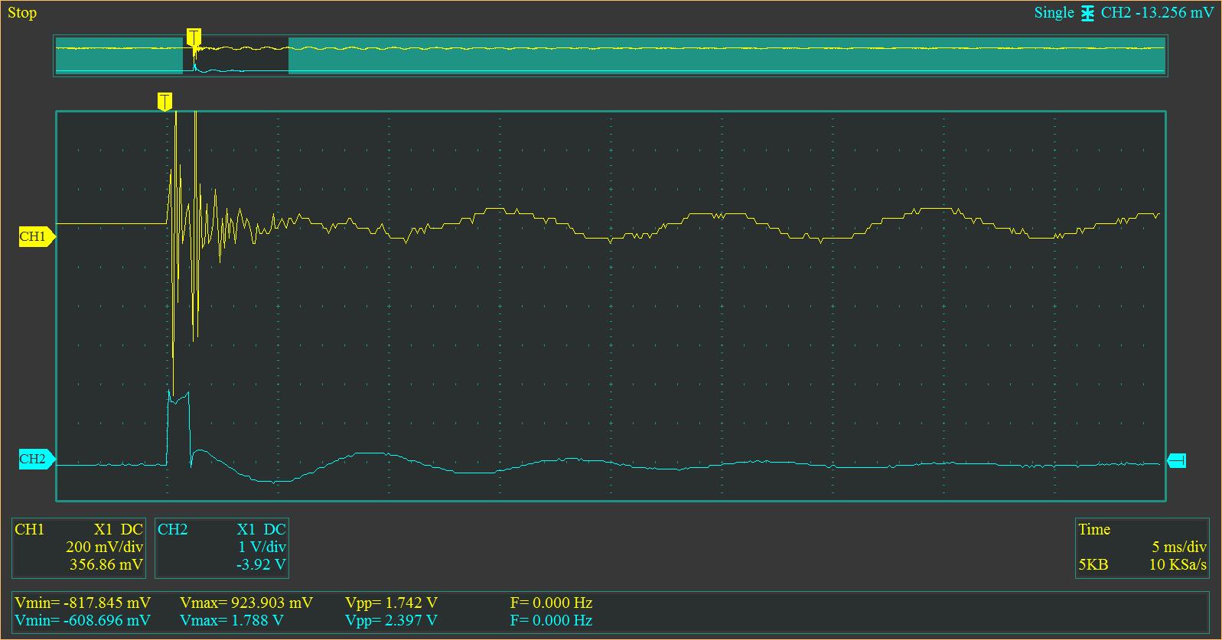Click the trigger edge icon beside Single

pyautogui.click(x=1087, y=13)
